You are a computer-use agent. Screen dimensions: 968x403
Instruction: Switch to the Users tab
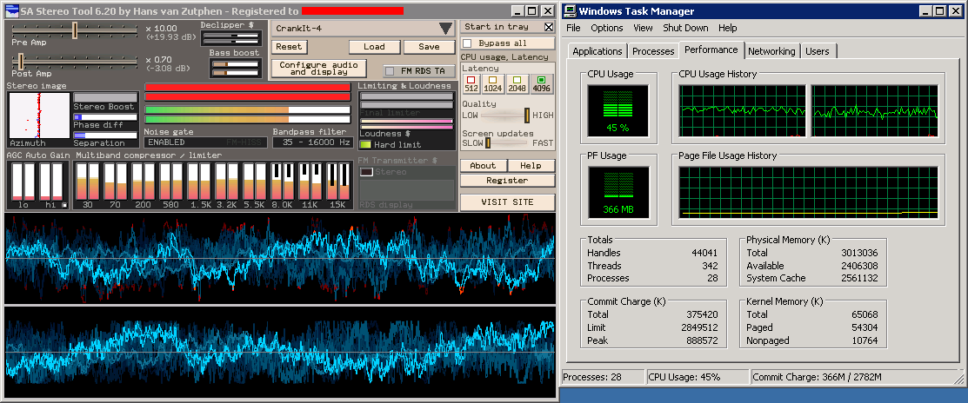818,51
